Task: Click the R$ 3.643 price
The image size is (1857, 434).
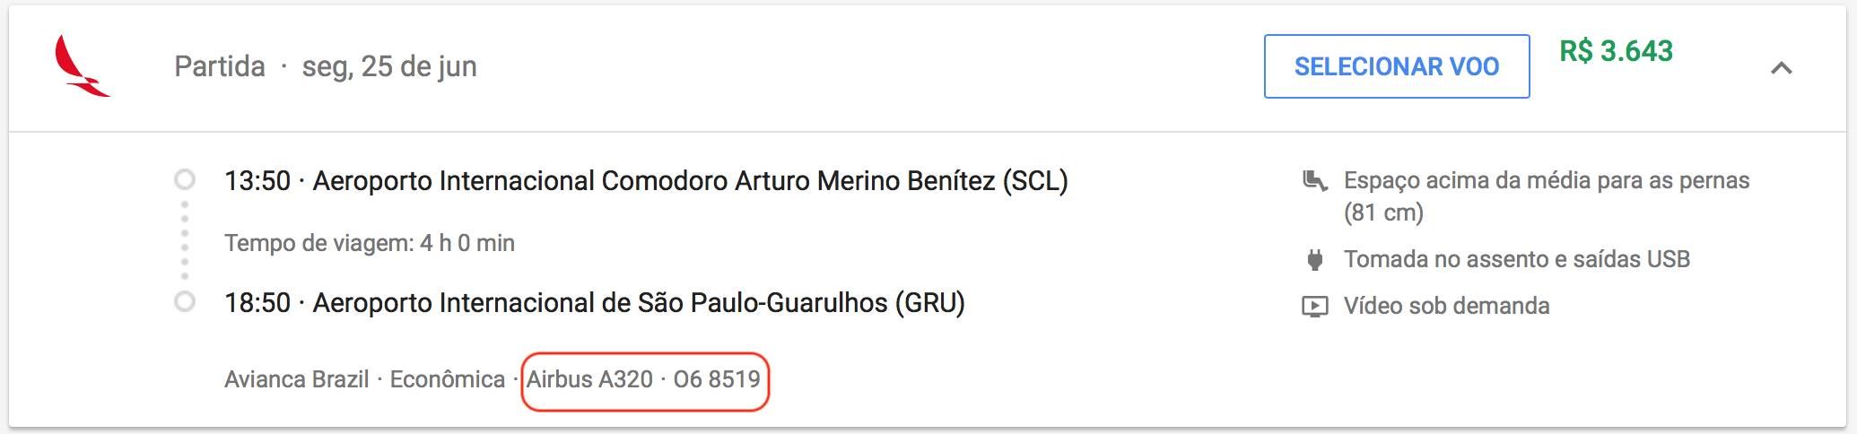Action: [x=1616, y=51]
